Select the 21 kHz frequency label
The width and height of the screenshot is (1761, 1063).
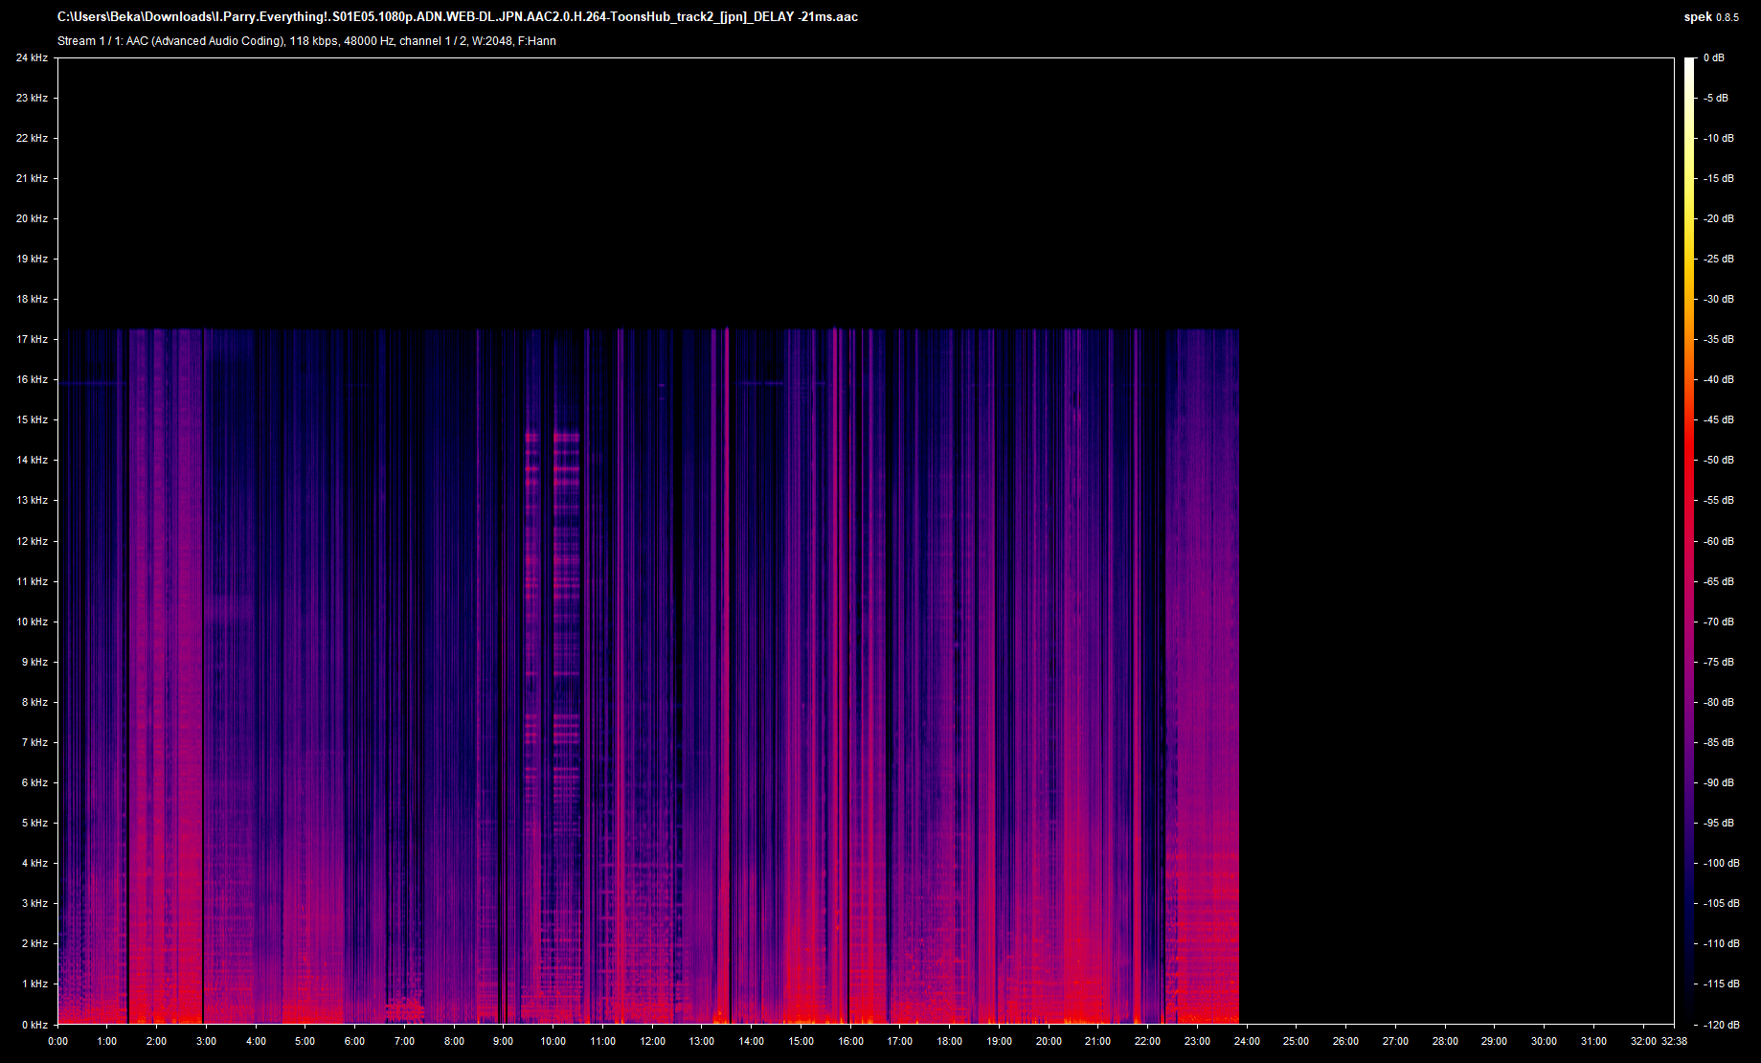point(32,178)
